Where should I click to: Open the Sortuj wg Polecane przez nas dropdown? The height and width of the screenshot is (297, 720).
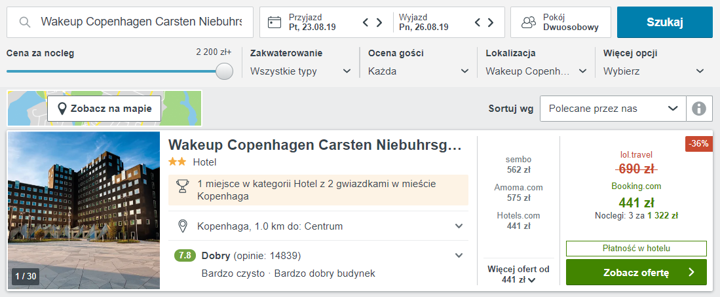pos(613,109)
